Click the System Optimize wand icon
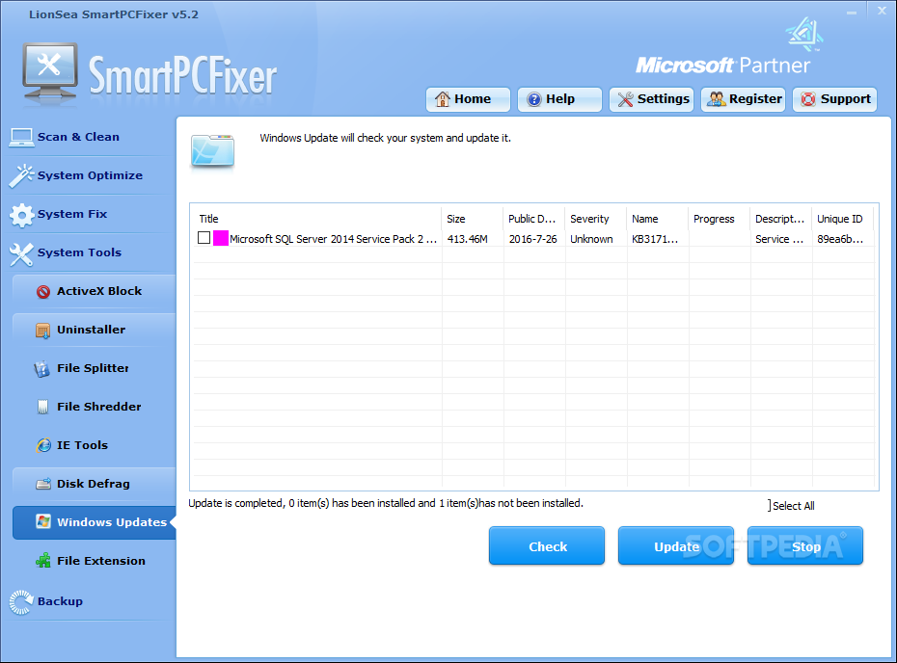897x663 pixels. 21,175
